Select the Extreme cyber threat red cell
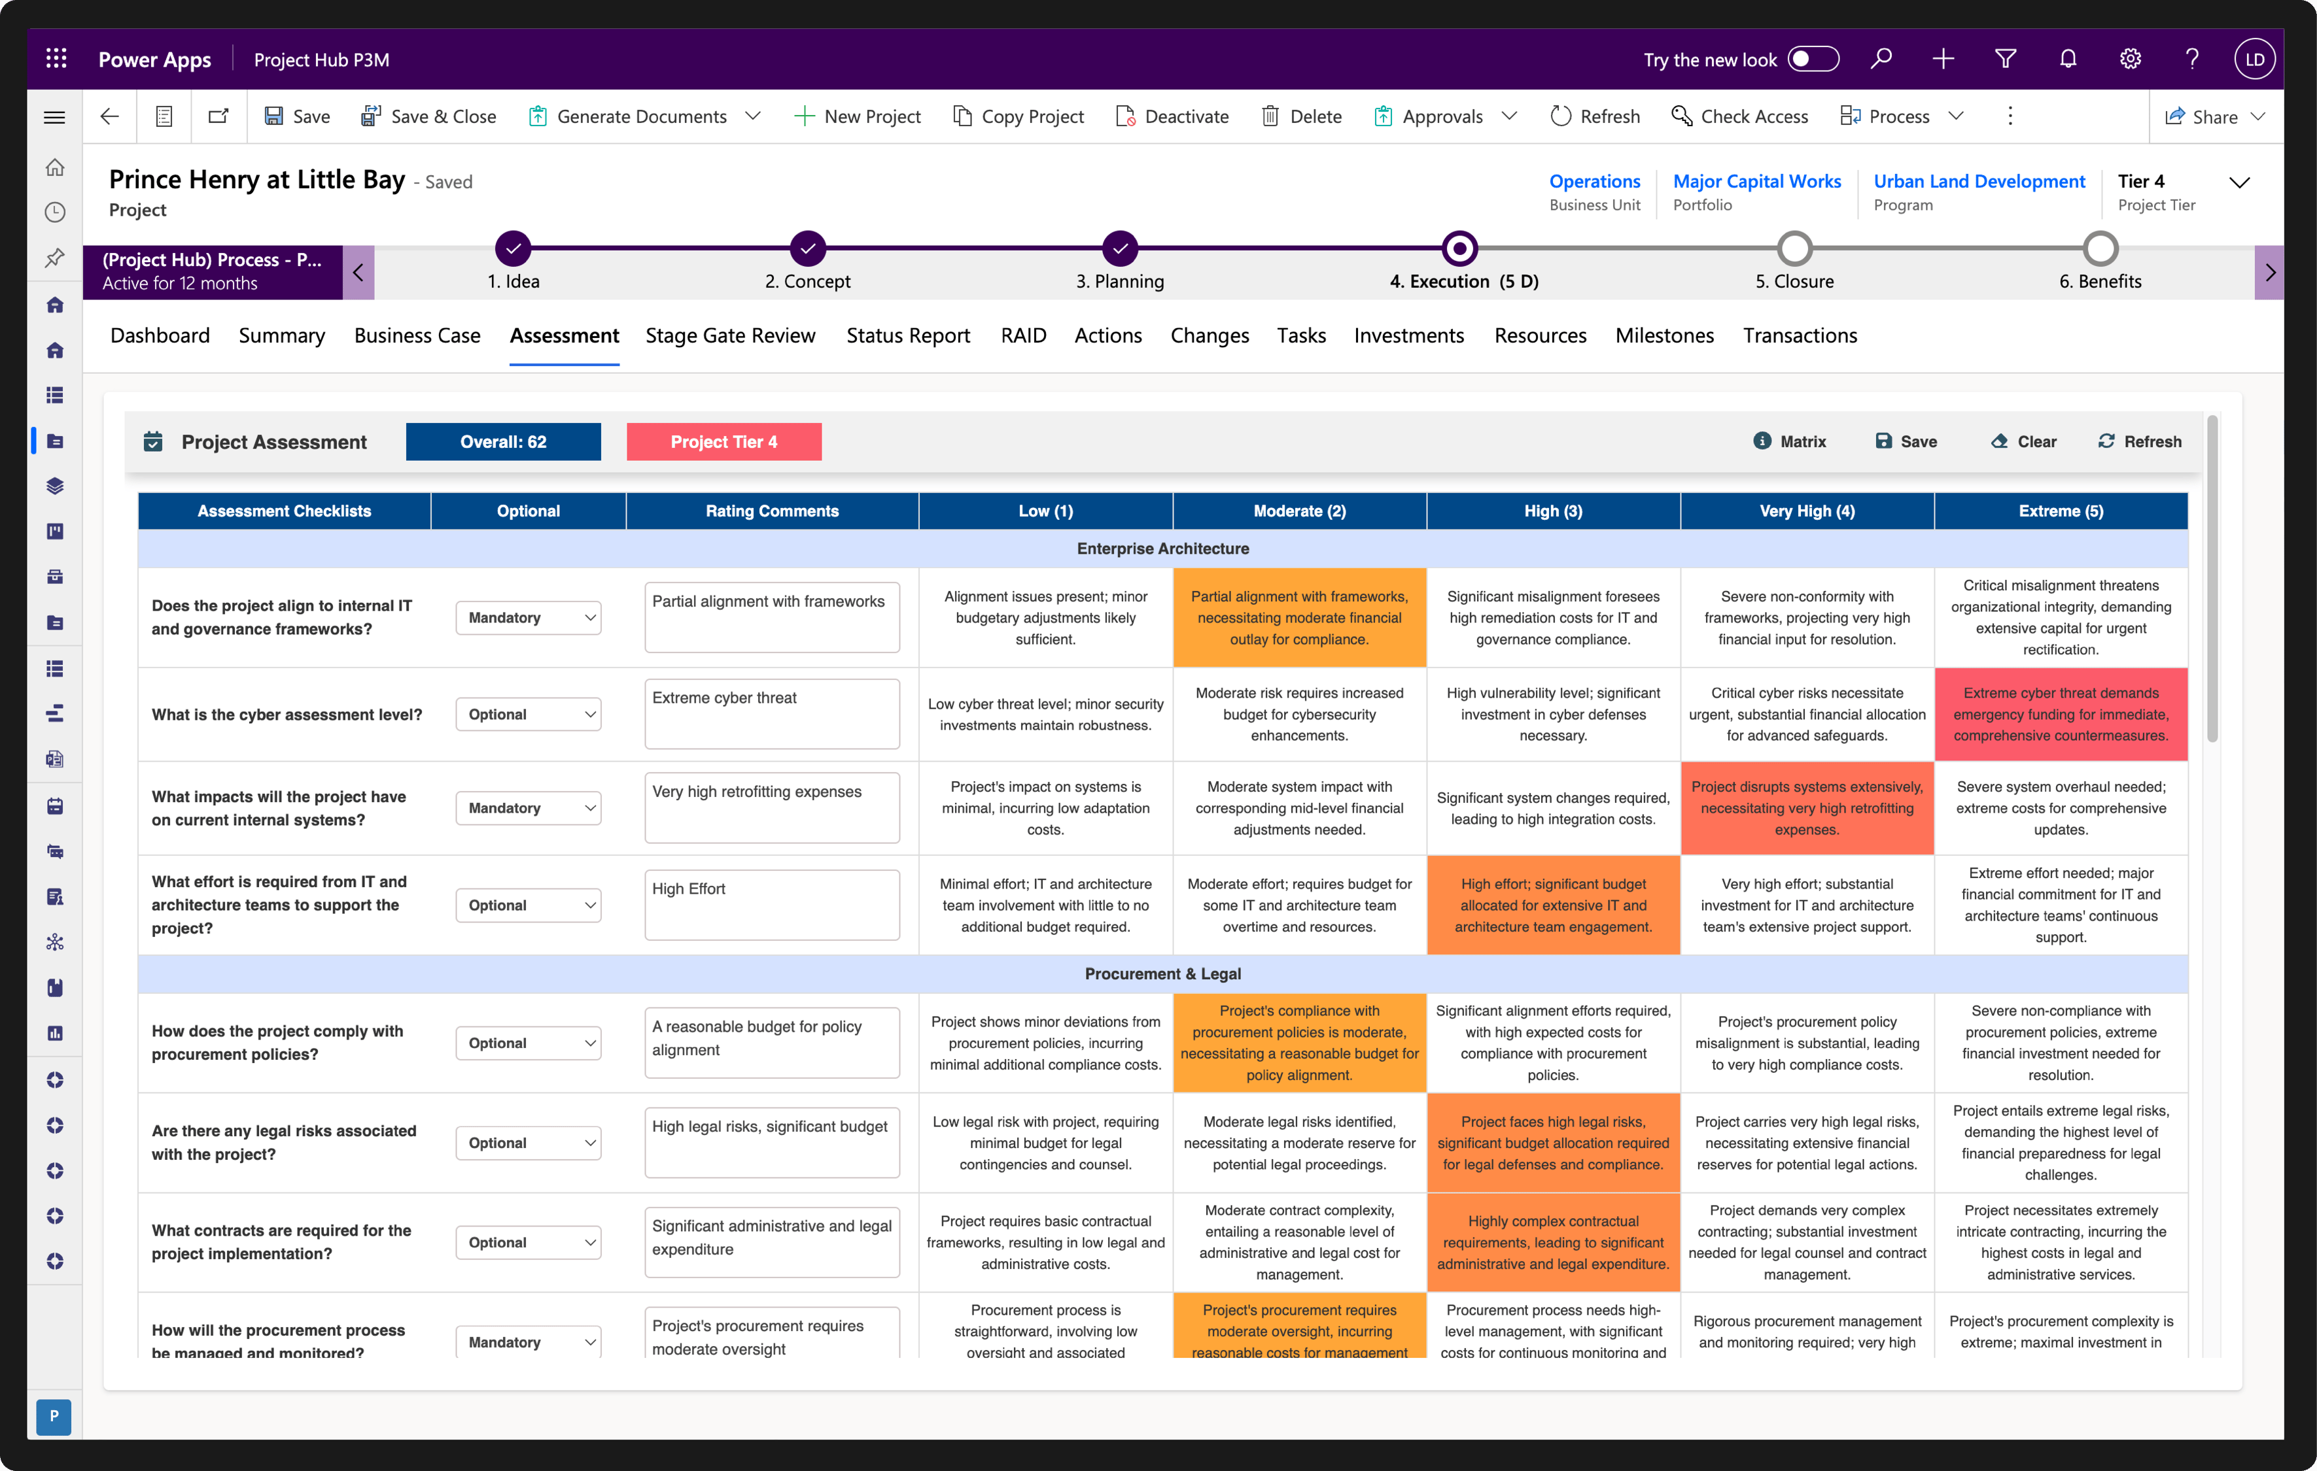This screenshot has width=2317, height=1471. (x=2060, y=715)
